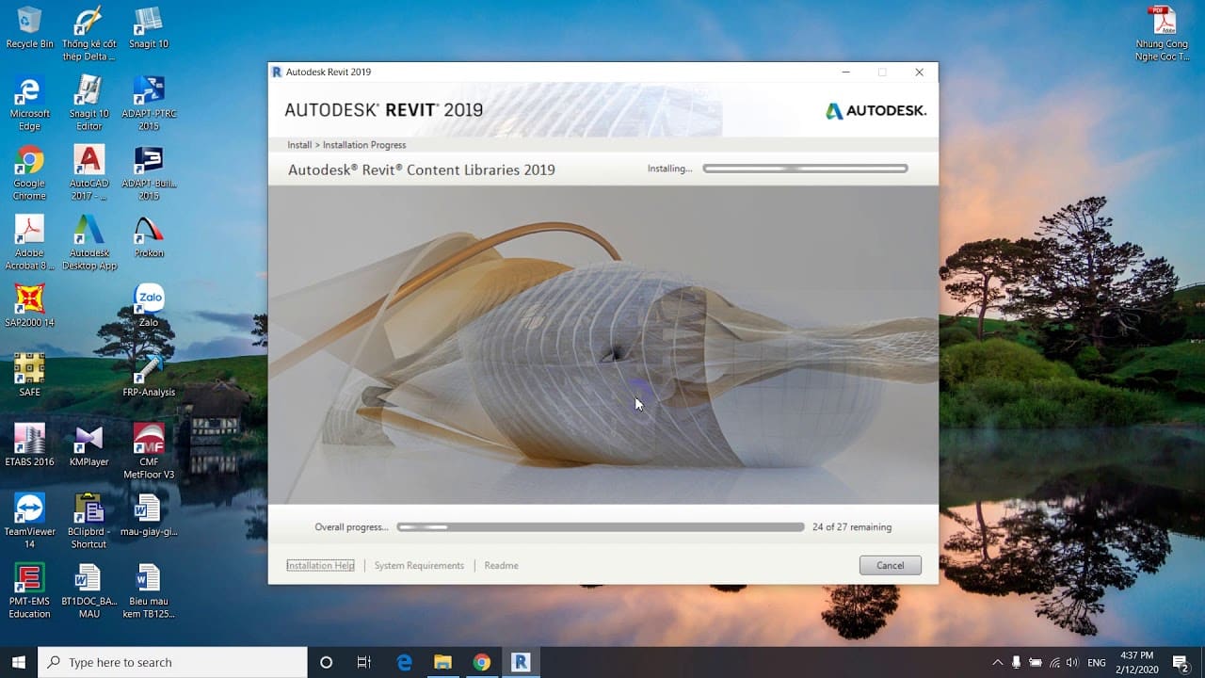Select the Thống kê cốt thép Delta desktop icon
The image size is (1205, 678).
[x=89, y=34]
